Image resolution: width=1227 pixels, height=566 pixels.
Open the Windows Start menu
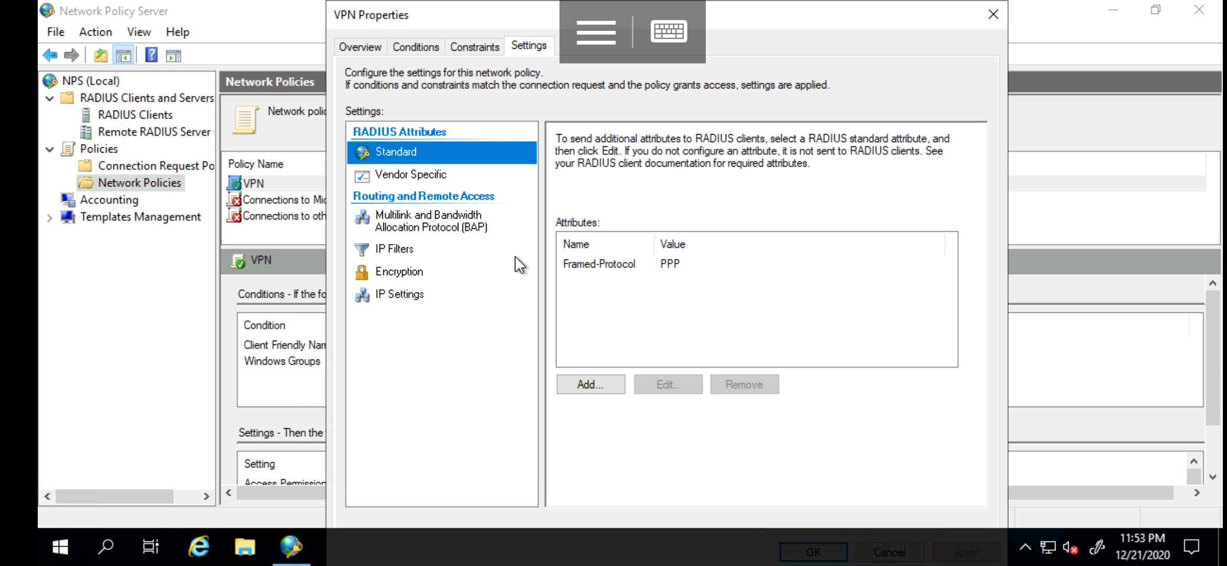pos(60,547)
